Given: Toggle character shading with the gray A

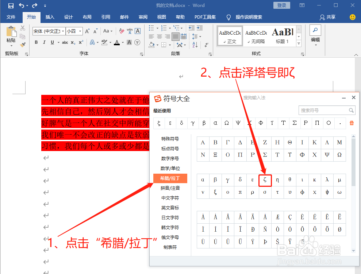Looking at the screenshot, I should [x=129, y=42].
